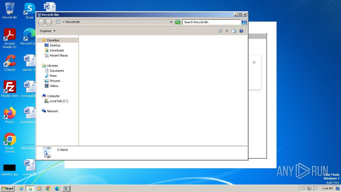
Task: Select the Recycle Bin desktop icon
Action: (10, 11)
